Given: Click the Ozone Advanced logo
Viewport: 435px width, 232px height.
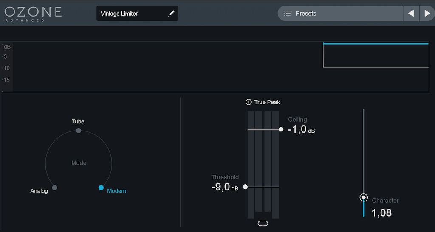Looking at the screenshot, I should point(33,13).
